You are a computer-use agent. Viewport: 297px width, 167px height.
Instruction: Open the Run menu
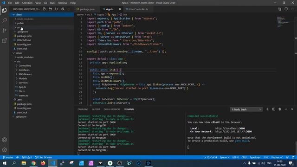pyautogui.click(x=52, y=3)
